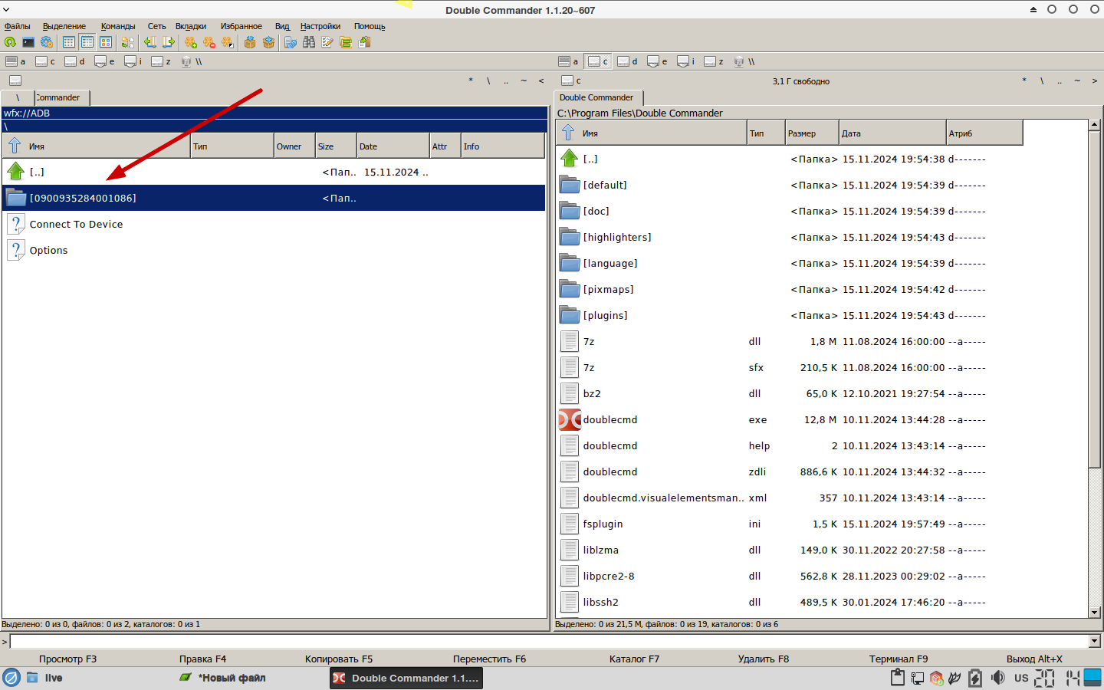Select drive z in left drive bar
1104x690 pixels.
pyautogui.click(x=162, y=61)
